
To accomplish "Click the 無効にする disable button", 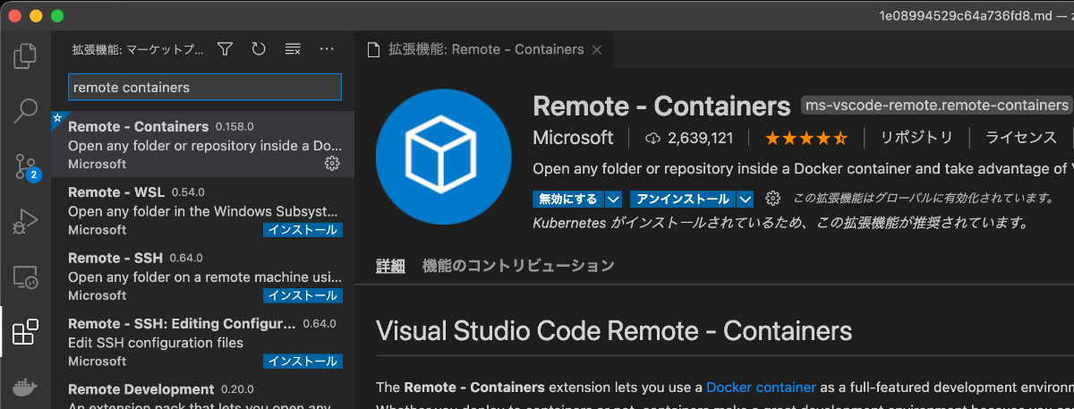I will pos(568,199).
